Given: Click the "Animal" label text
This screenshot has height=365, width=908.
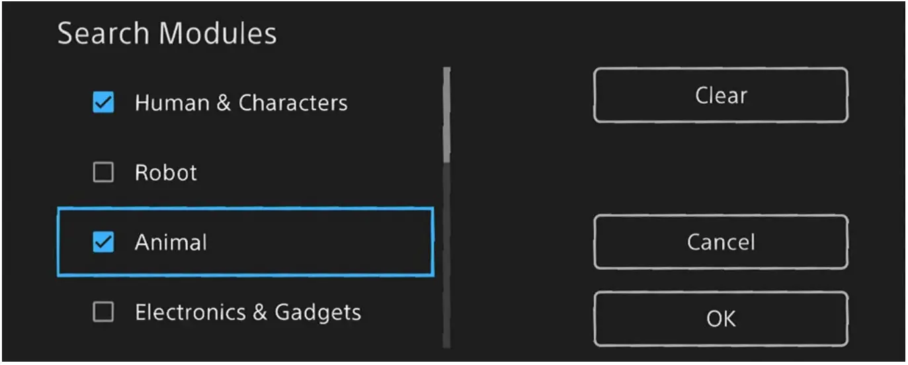Looking at the screenshot, I should [x=171, y=242].
